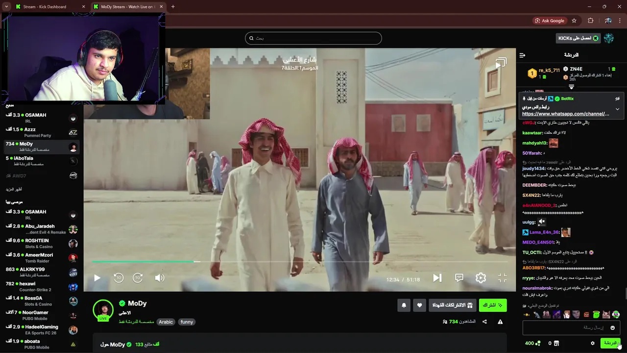This screenshot has height=353, width=627.
Task: Select MoDy Stream browser tab
Action: coord(128,7)
